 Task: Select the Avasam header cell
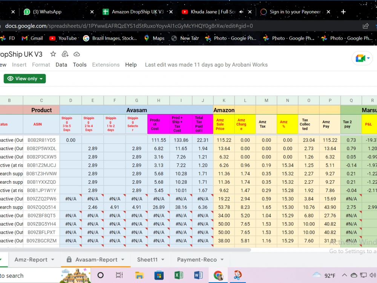coord(136,110)
